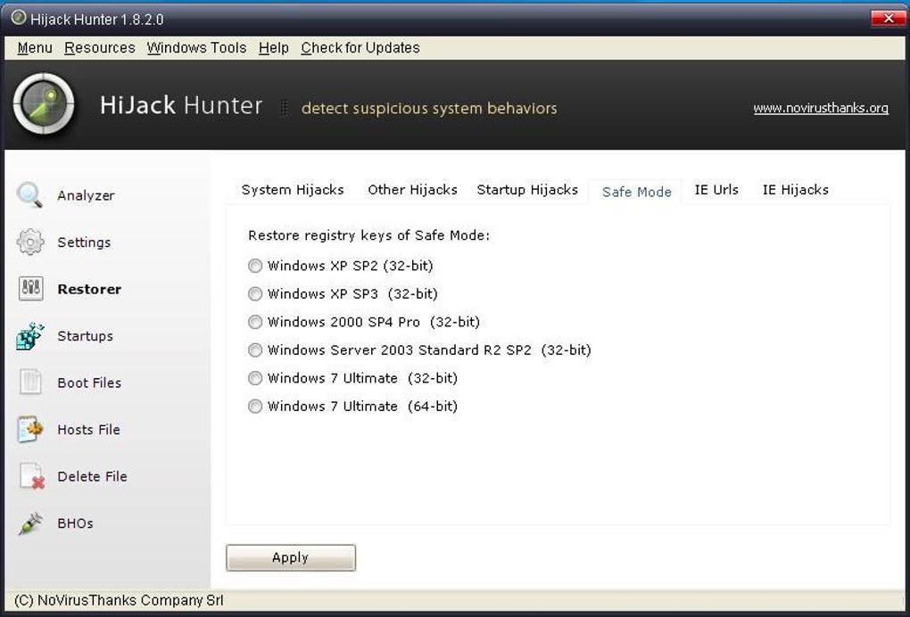This screenshot has height=617, width=910.
Task: Click the Startups cubes icon
Action: (x=30, y=336)
